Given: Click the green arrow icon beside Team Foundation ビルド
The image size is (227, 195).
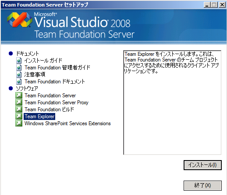Looking at the screenshot, I should (19, 109).
